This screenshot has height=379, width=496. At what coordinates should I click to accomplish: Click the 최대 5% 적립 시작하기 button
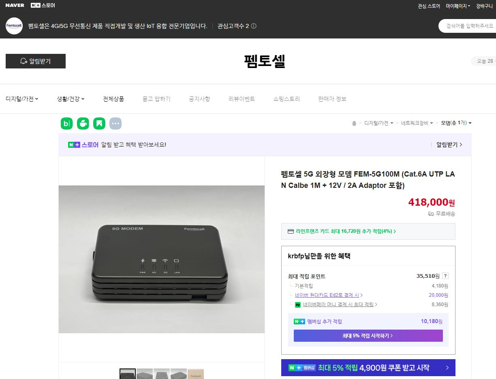click(x=368, y=335)
